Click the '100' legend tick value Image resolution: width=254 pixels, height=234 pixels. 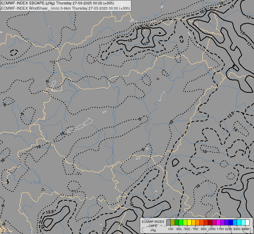pyautogui.click(x=170, y=229)
